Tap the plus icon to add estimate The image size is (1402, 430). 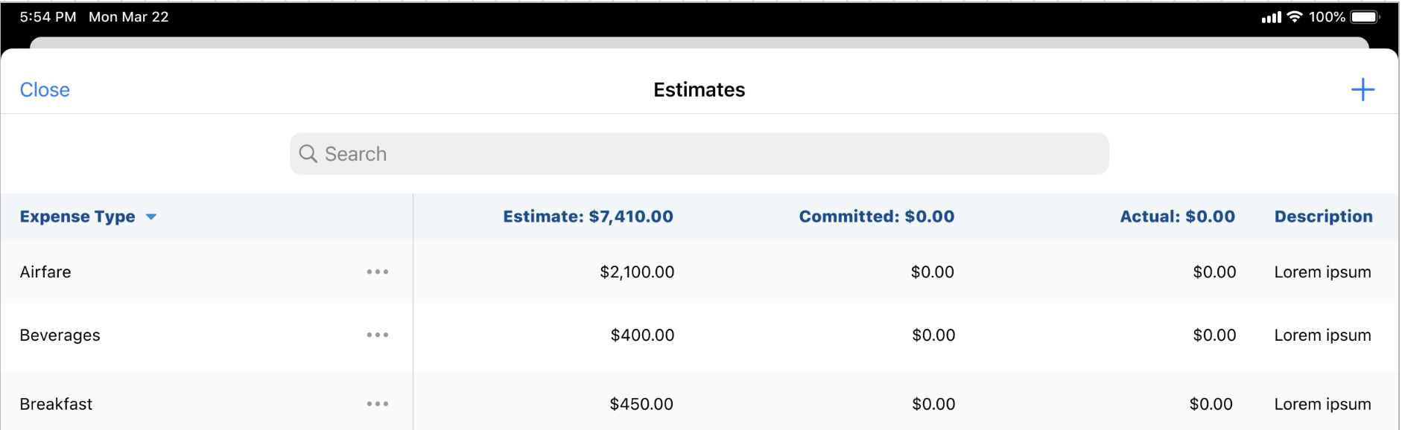coord(1362,90)
